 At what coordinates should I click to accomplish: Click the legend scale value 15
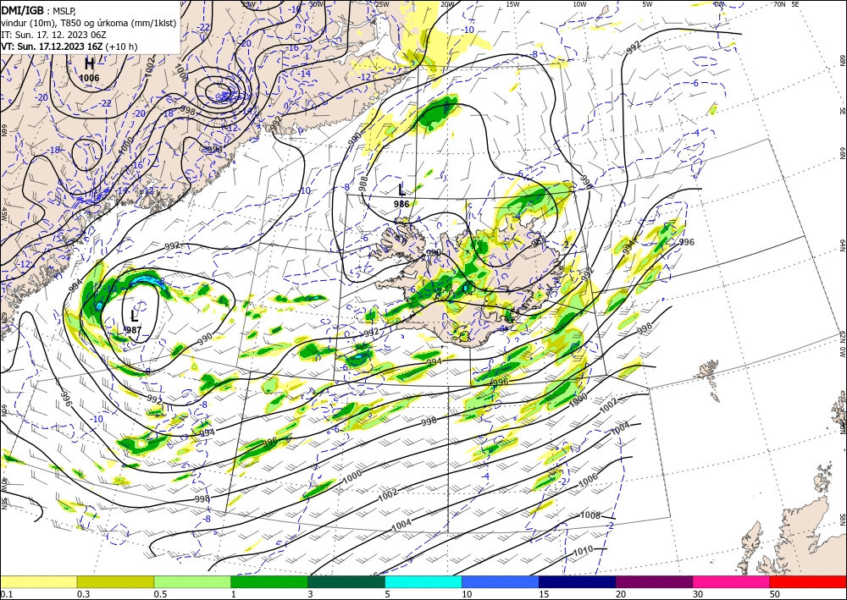(544, 594)
